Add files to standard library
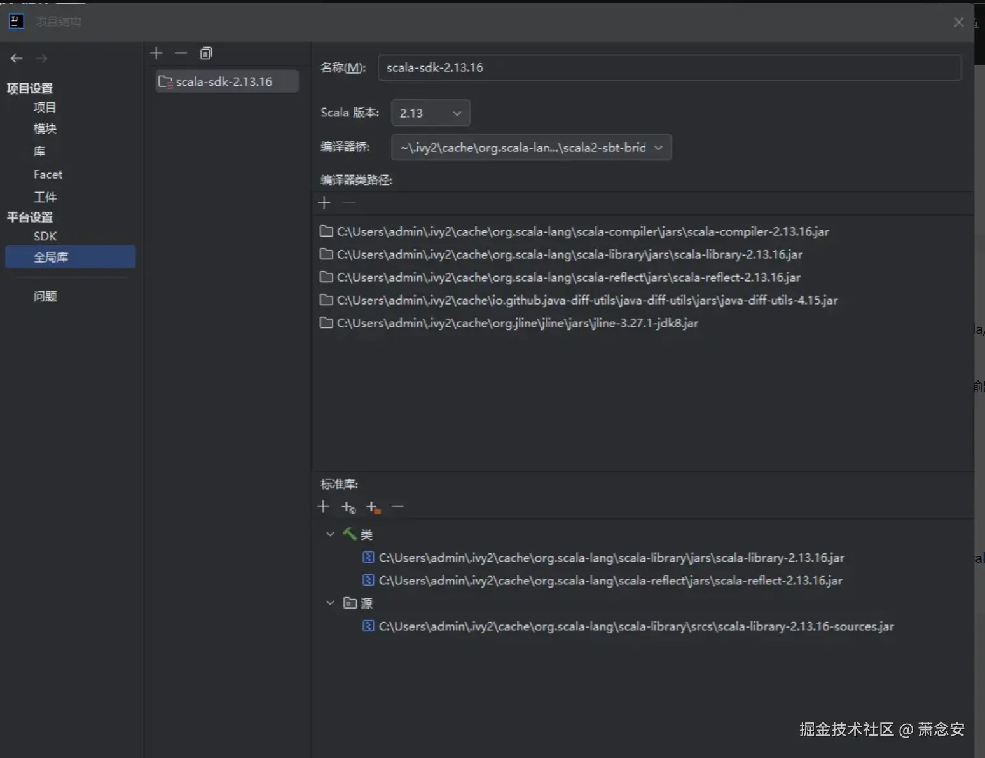Image resolution: width=985 pixels, height=758 pixels. tap(324, 506)
